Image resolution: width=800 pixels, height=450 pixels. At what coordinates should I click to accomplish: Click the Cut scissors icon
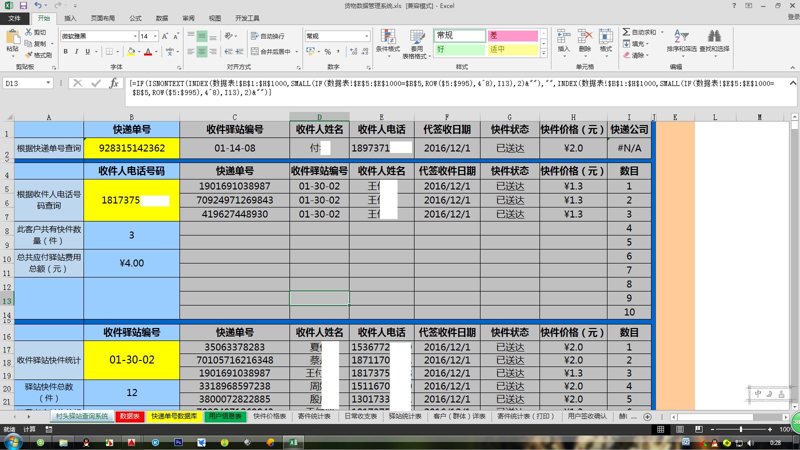tap(29, 32)
